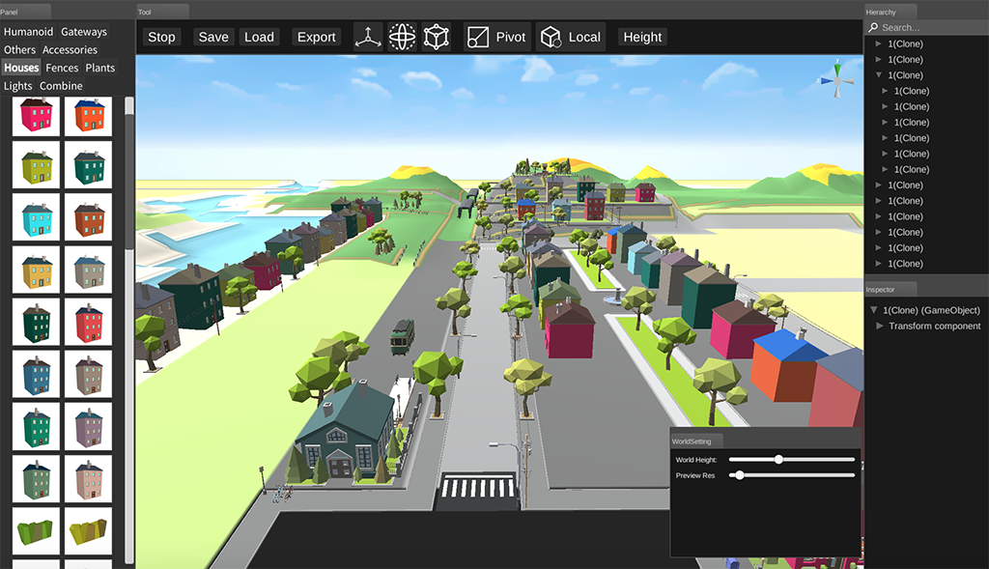
Task: Expand the Transform component section
Action: coord(879,327)
